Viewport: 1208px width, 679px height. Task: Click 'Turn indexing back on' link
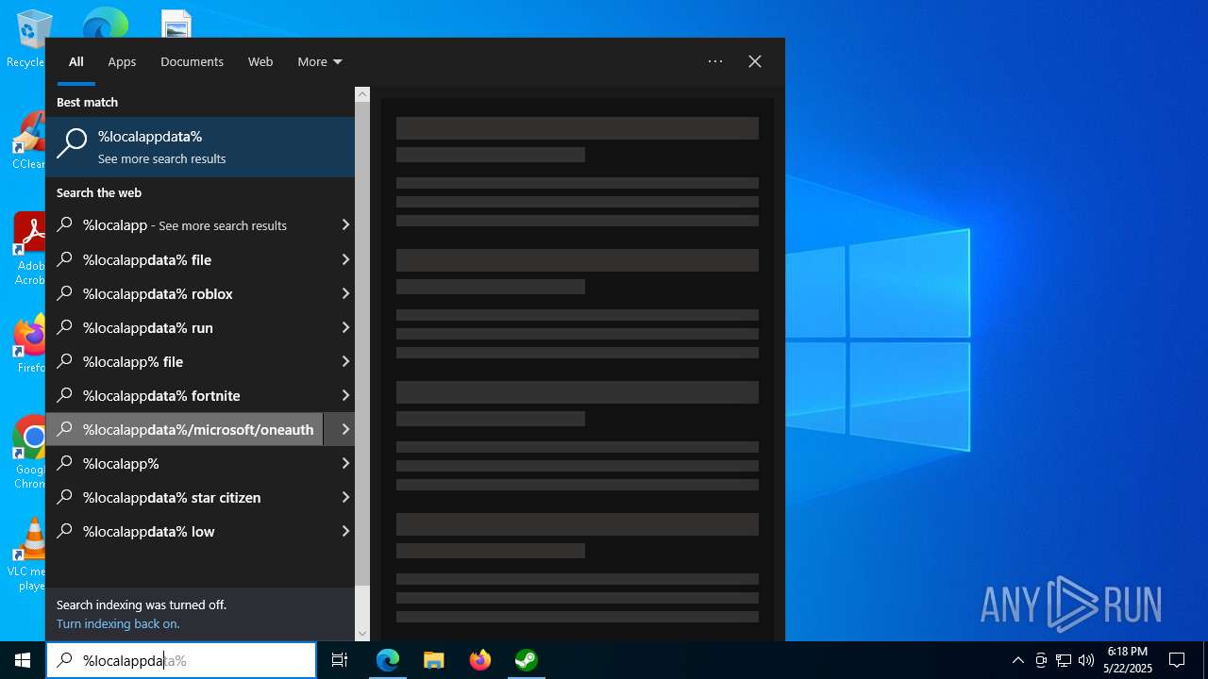tap(118, 623)
